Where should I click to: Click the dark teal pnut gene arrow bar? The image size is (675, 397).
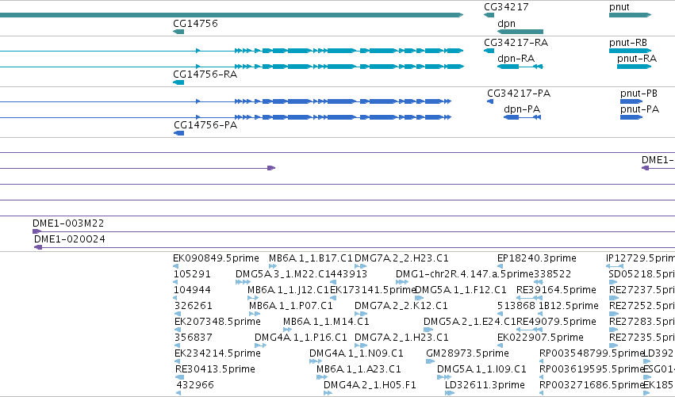point(631,15)
